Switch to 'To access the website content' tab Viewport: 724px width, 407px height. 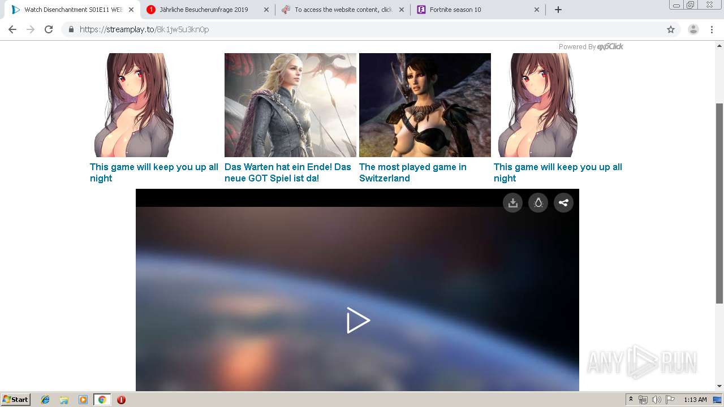point(343,10)
